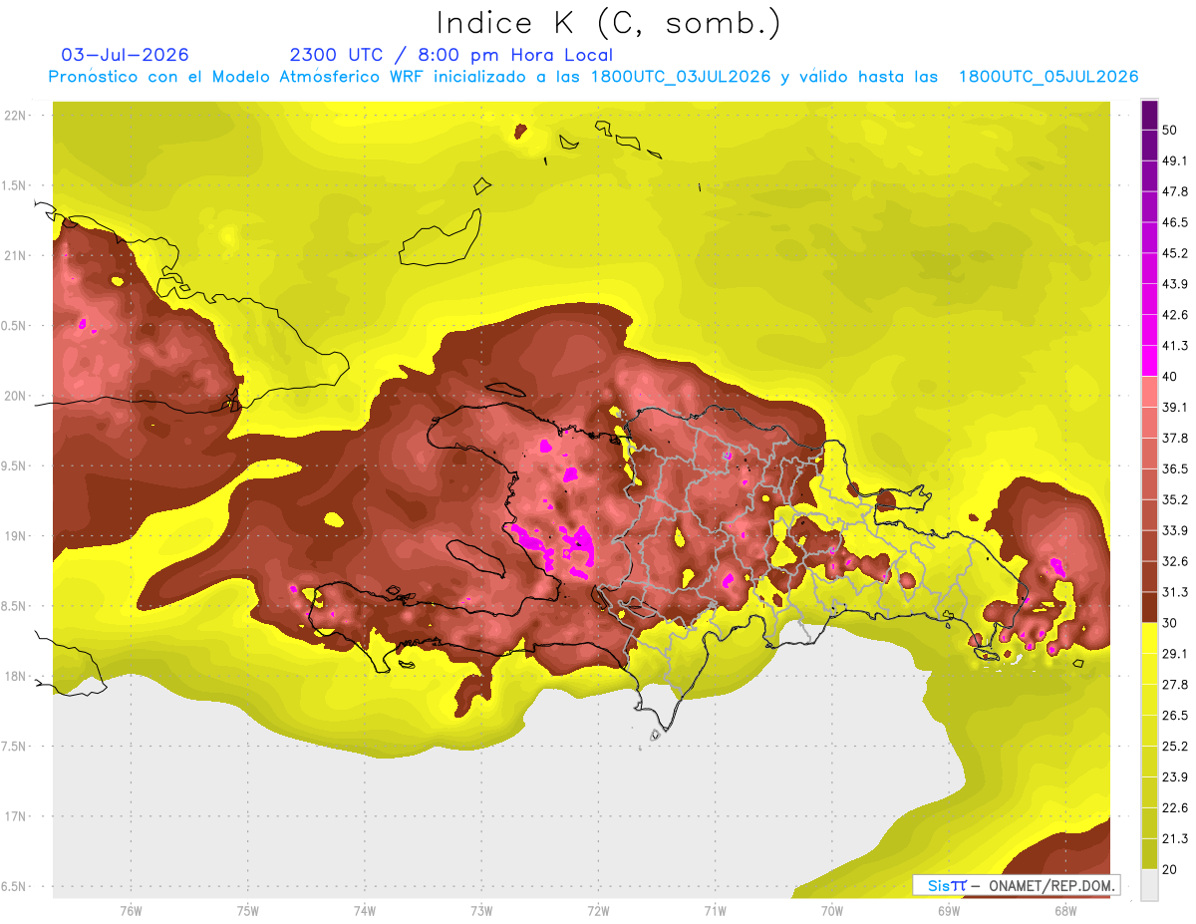Select the bright yellow legend swatch between 30 and 29.1
The width and height of the screenshot is (1196, 924).
(1149, 638)
